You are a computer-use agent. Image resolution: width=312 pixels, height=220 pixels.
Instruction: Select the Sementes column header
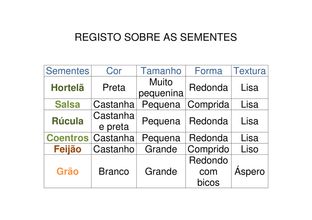(67, 71)
